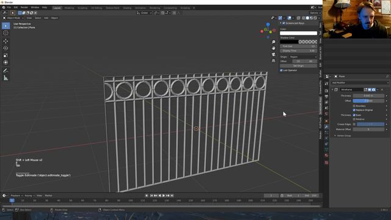Toggle Wireframe modifier render display
The image size is (391, 220).
tap(373, 90)
